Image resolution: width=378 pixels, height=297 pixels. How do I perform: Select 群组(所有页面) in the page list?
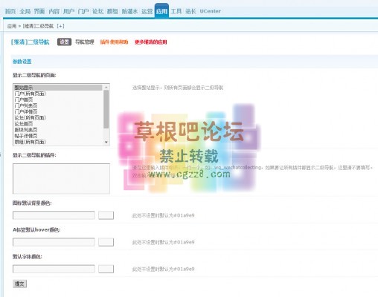click(x=58, y=142)
